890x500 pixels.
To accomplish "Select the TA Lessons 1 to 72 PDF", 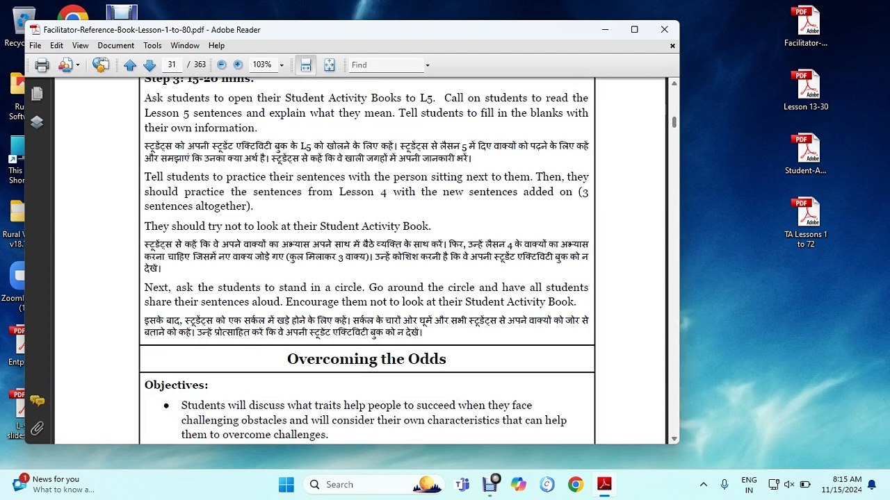I will coord(805,223).
